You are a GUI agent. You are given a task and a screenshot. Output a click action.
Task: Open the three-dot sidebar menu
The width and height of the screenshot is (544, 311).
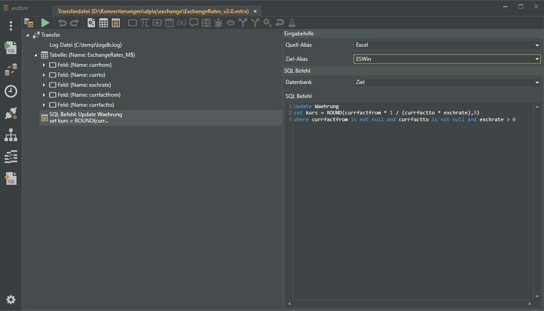11,26
